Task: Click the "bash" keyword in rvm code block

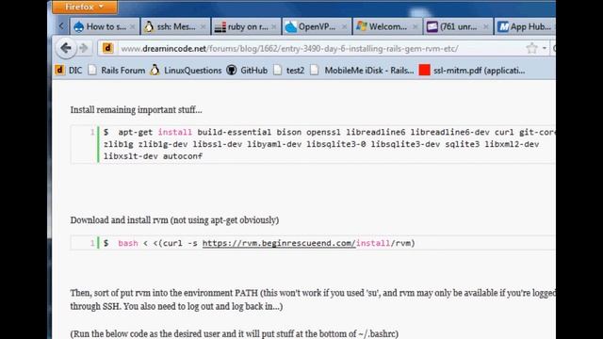Action: (x=128, y=243)
